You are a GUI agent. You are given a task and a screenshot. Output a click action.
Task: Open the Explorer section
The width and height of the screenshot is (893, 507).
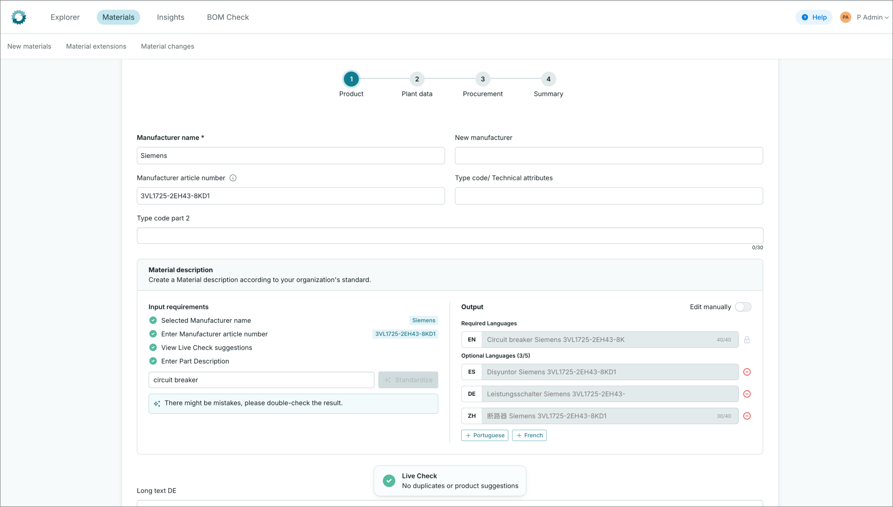pyautogui.click(x=65, y=17)
